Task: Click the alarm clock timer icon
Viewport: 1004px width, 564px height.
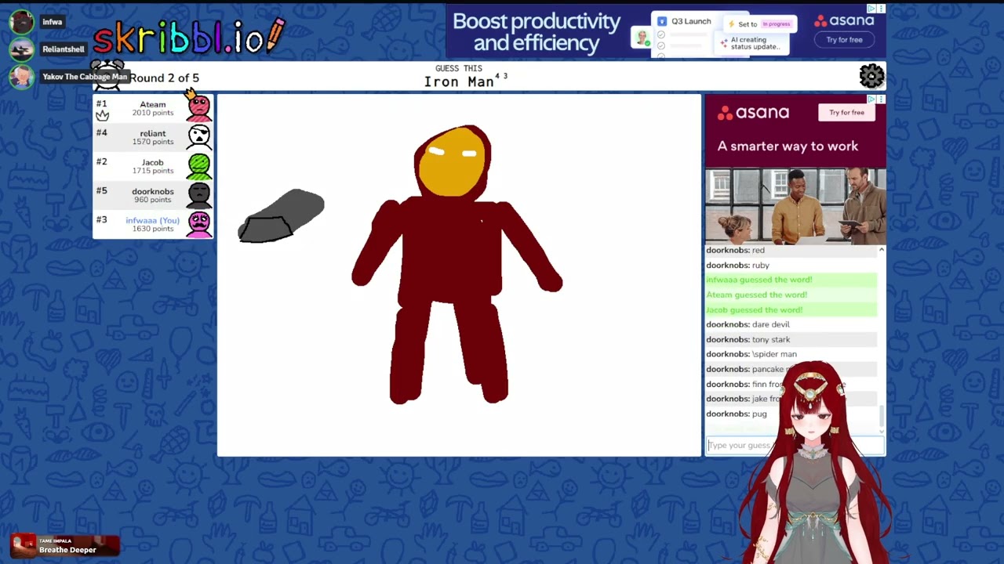Action: pyautogui.click(x=108, y=75)
